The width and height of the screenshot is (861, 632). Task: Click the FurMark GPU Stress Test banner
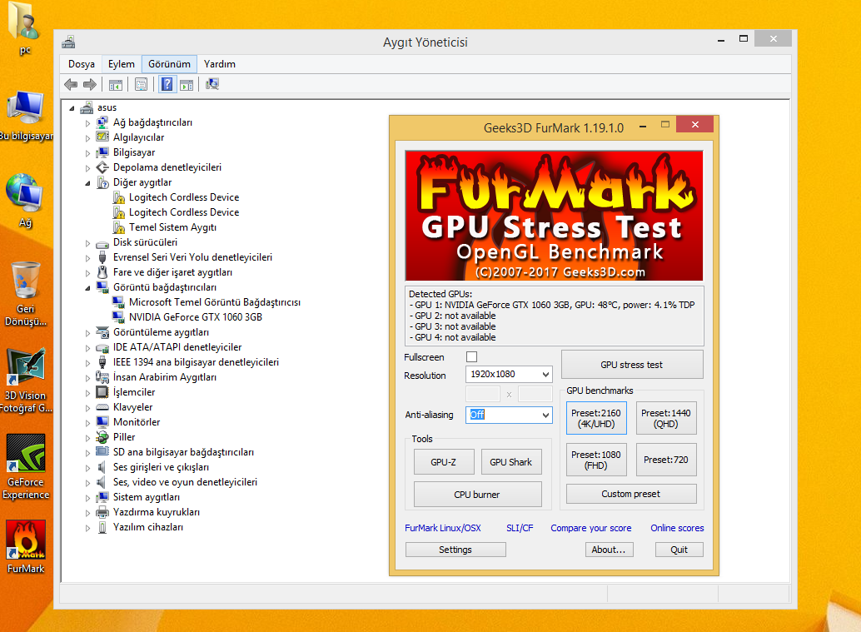554,216
